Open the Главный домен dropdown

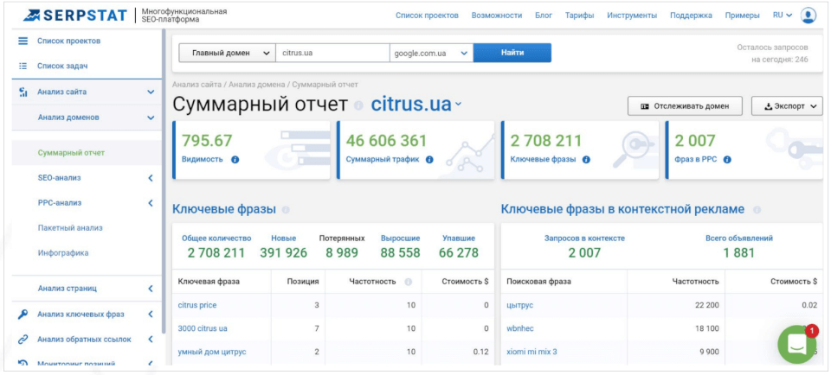click(228, 53)
